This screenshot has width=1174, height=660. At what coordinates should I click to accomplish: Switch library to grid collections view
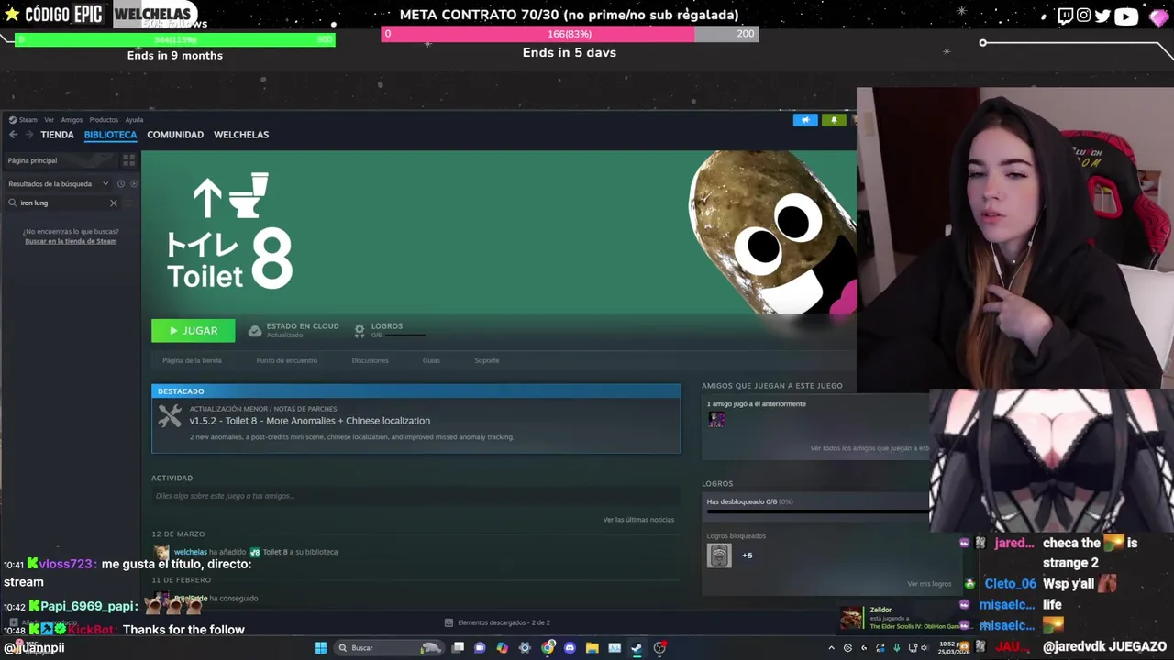128,160
